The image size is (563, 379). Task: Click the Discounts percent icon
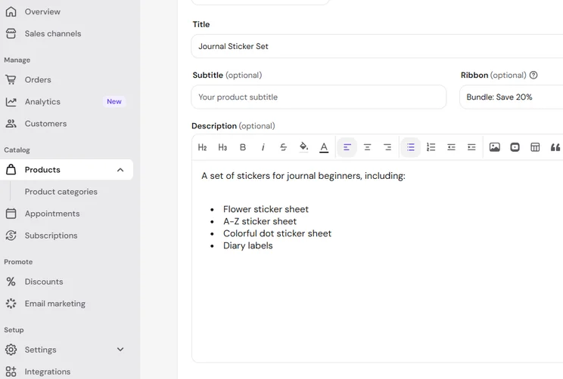click(x=11, y=282)
